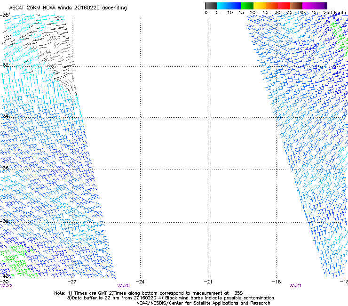348x306 pixels.
Task: Click the '25' label in the color legend
Action: (266, 13)
